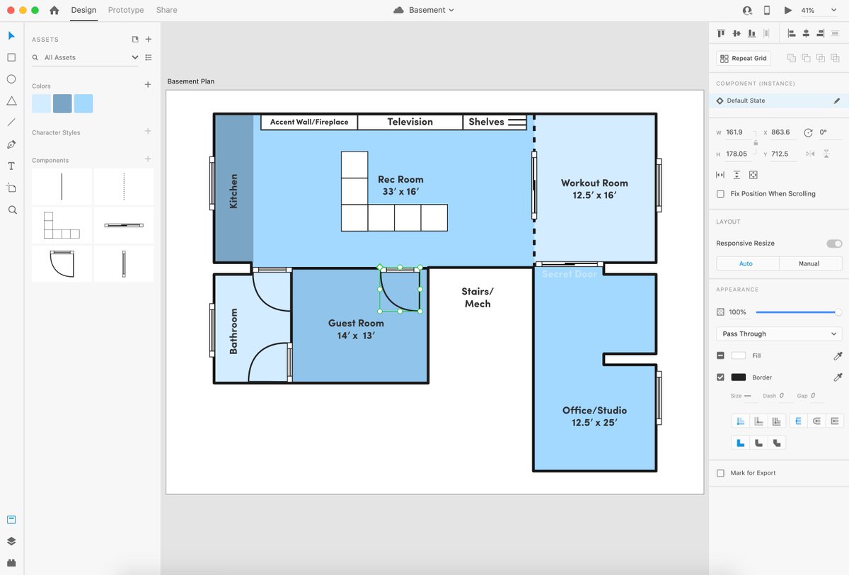Click the width input field 161.9
Screen dimensions: 849x575
739,132
